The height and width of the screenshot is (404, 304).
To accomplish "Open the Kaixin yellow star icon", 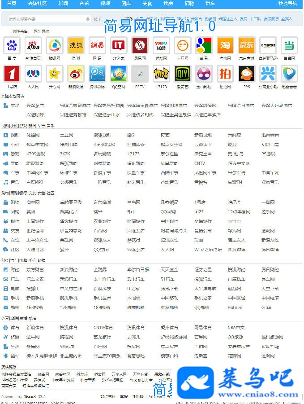I will (55, 74).
